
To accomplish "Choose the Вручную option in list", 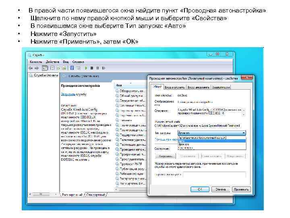I will tap(212, 144).
